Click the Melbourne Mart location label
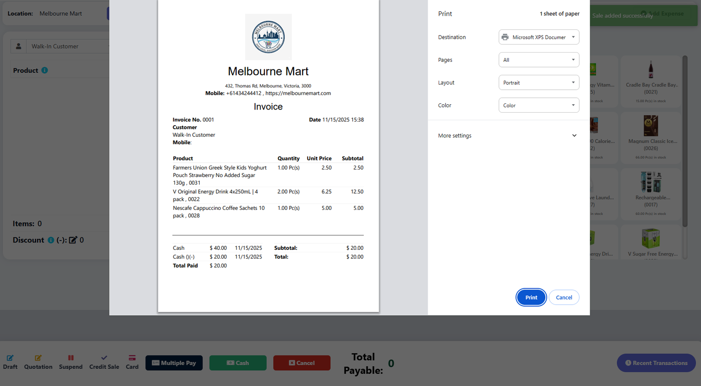The height and width of the screenshot is (386, 701). click(x=60, y=14)
